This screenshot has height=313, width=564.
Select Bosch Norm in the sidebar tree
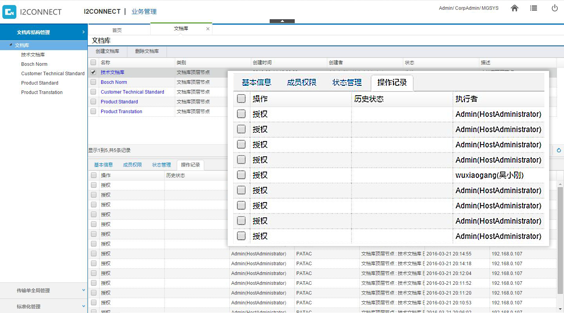click(x=34, y=64)
